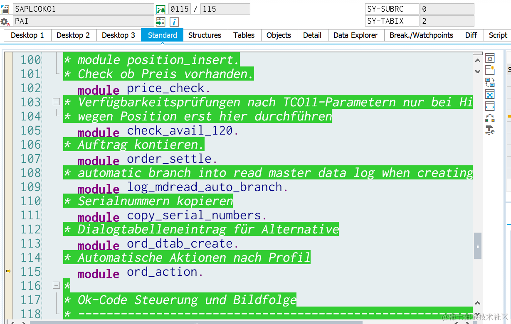This screenshot has width=511, height=324.
Task: Click the SY-TABIX label field
Action: (x=393, y=21)
